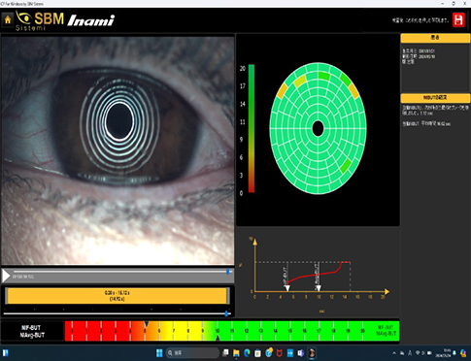Select the dark pointer on the NIF-BUT scale
The width and height of the screenshot is (471, 361).
[x=146, y=323]
